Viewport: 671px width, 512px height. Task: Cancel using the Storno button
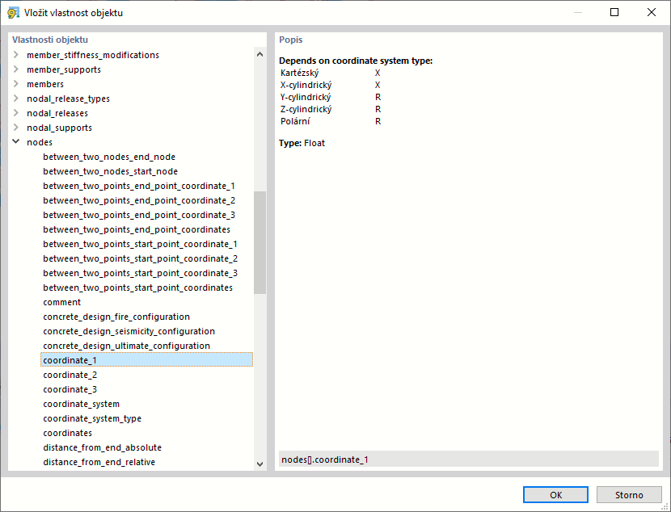(x=629, y=495)
